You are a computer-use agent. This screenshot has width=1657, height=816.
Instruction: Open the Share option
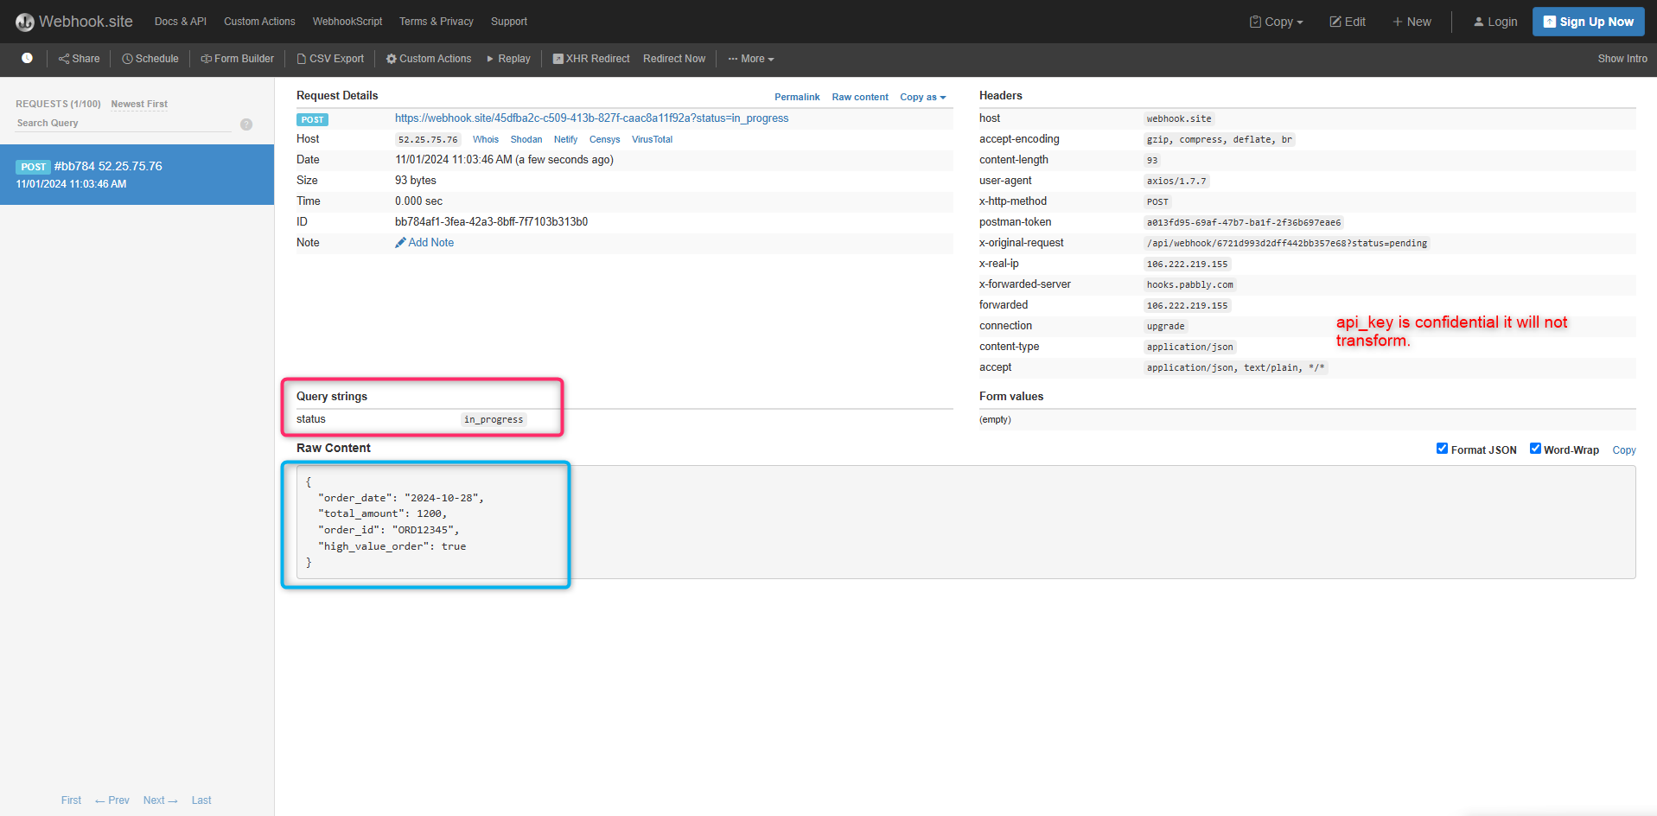click(79, 59)
